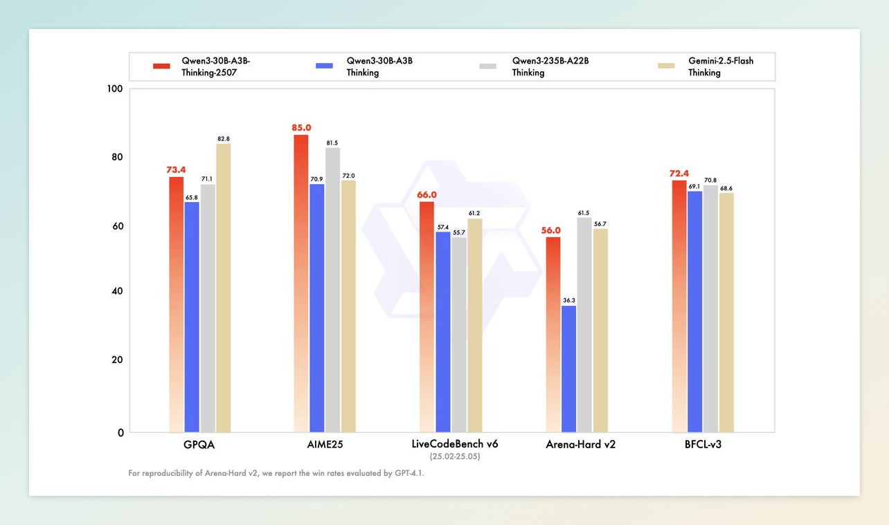Click the red Qwen3-30B-A3B-Thinking-2507 legend swatch
Screen dimensions: 889x525
(x=161, y=66)
